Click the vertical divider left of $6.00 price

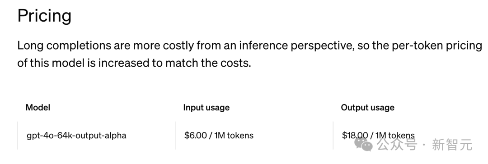coord(175,136)
